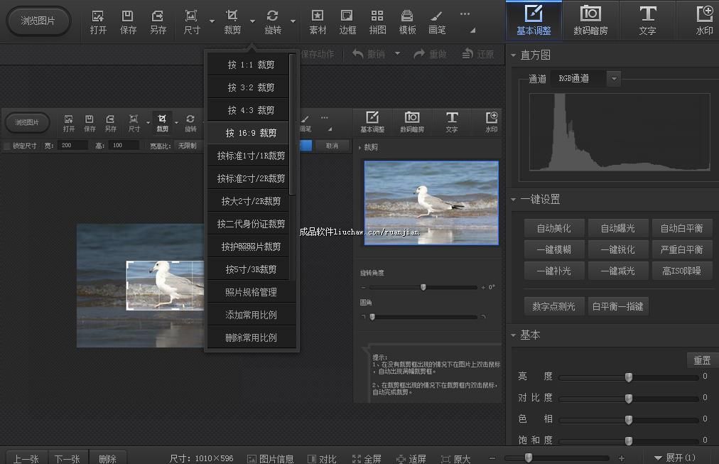Image resolution: width=719 pixels, height=464 pixels.
Task: Click the 浏览图片 browse pictures button at top-left
Action: [38, 21]
